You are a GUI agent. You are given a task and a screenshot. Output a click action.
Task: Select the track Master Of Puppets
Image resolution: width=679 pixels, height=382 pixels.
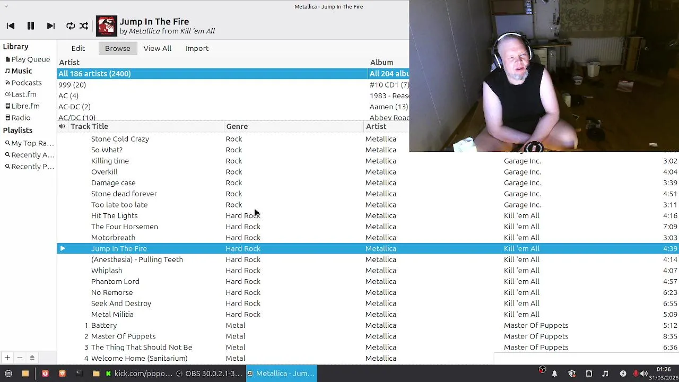point(123,336)
